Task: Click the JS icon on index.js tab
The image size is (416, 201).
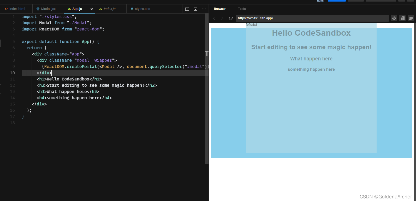Action: pyautogui.click(x=100, y=9)
